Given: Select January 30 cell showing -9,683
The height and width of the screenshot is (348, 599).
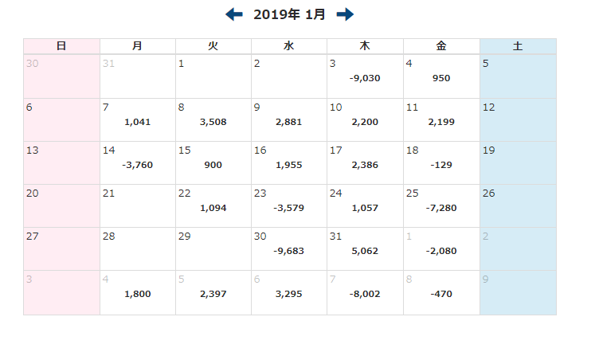Looking at the screenshot, I should point(289,249).
